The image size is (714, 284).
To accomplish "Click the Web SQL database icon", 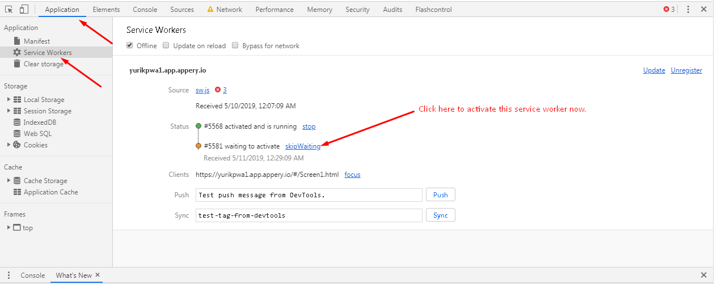I will (x=17, y=134).
